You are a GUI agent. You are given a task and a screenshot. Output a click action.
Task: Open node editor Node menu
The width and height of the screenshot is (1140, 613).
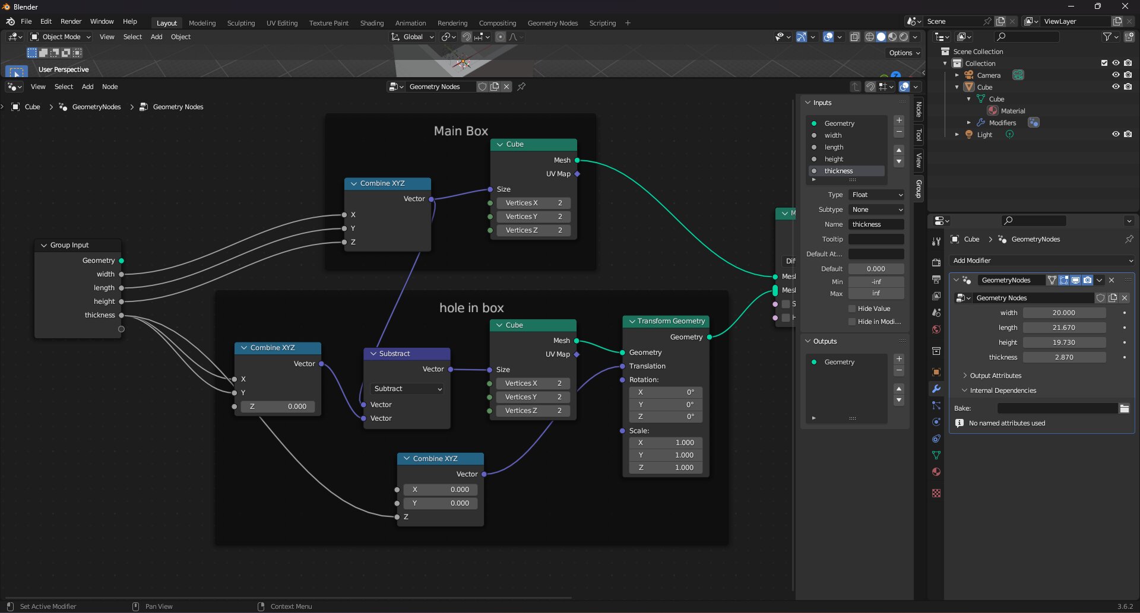coord(110,87)
